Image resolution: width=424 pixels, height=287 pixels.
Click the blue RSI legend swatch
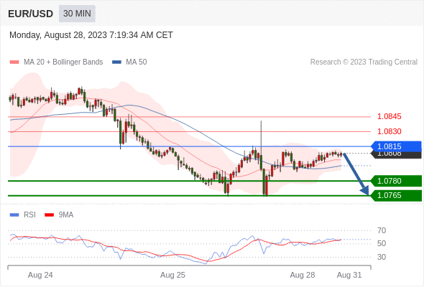pos(14,215)
